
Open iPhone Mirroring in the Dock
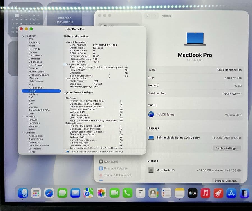[x=244, y=193]
